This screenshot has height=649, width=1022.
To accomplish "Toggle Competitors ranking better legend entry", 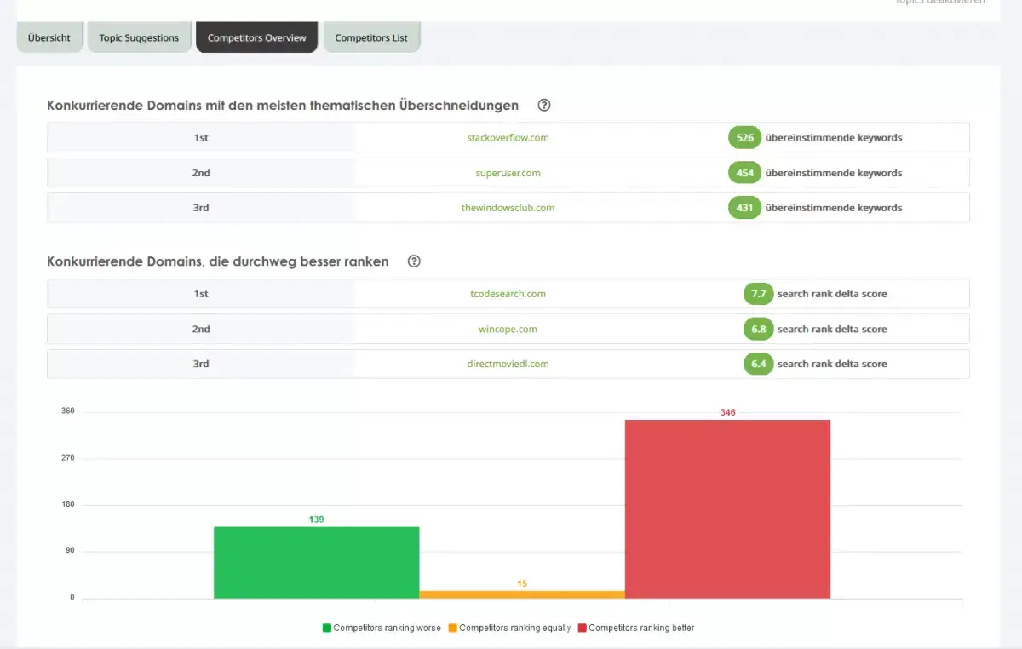I will click(x=635, y=629).
